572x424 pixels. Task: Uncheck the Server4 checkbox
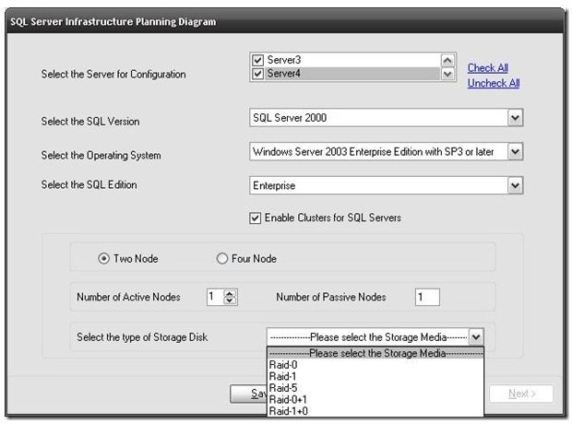click(257, 74)
